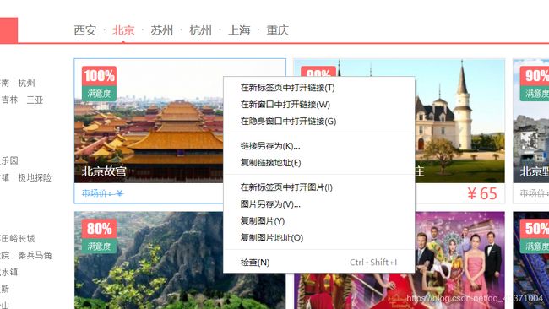This screenshot has height=309, width=549.
Task: Open the castle attraction photo priced ¥65
Action: 459,121
